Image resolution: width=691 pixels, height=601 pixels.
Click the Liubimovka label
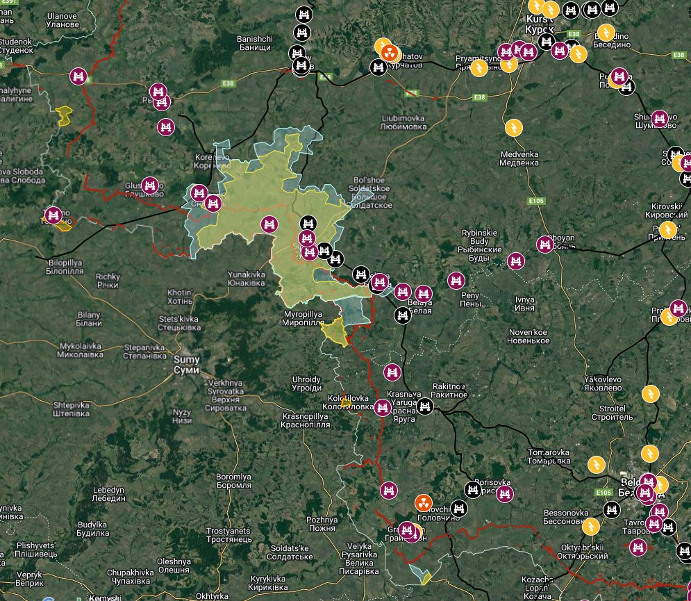[x=403, y=122]
